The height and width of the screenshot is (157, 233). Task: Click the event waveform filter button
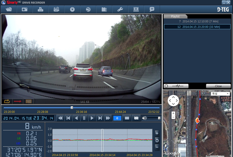pos(176,86)
